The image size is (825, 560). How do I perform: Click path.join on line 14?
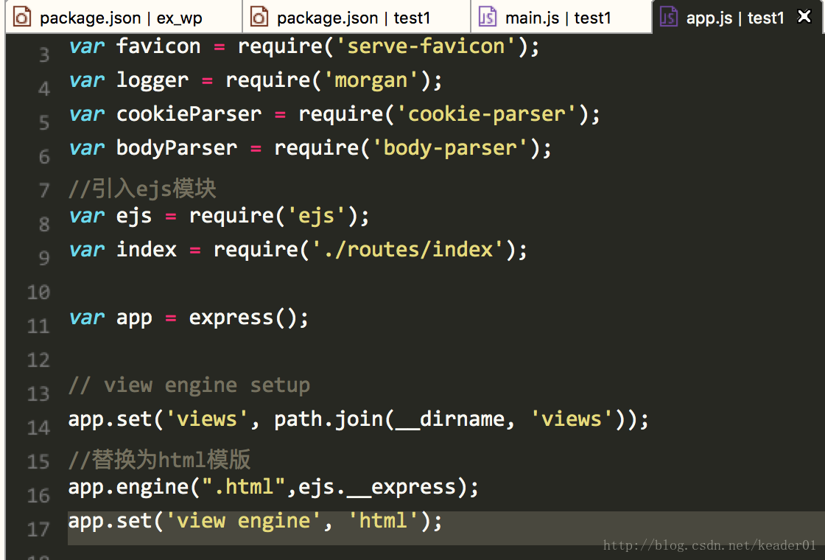pyautogui.click(x=329, y=419)
